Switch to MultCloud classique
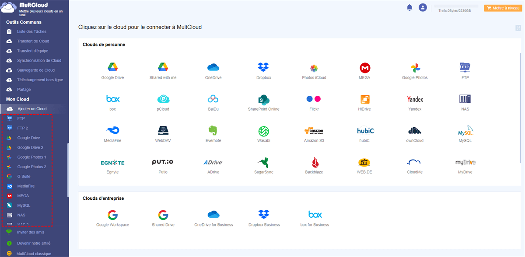The width and height of the screenshot is (525, 257). coord(34,253)
